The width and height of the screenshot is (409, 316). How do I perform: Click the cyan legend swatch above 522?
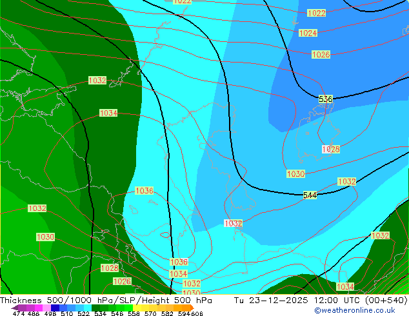tap(88, 308)
